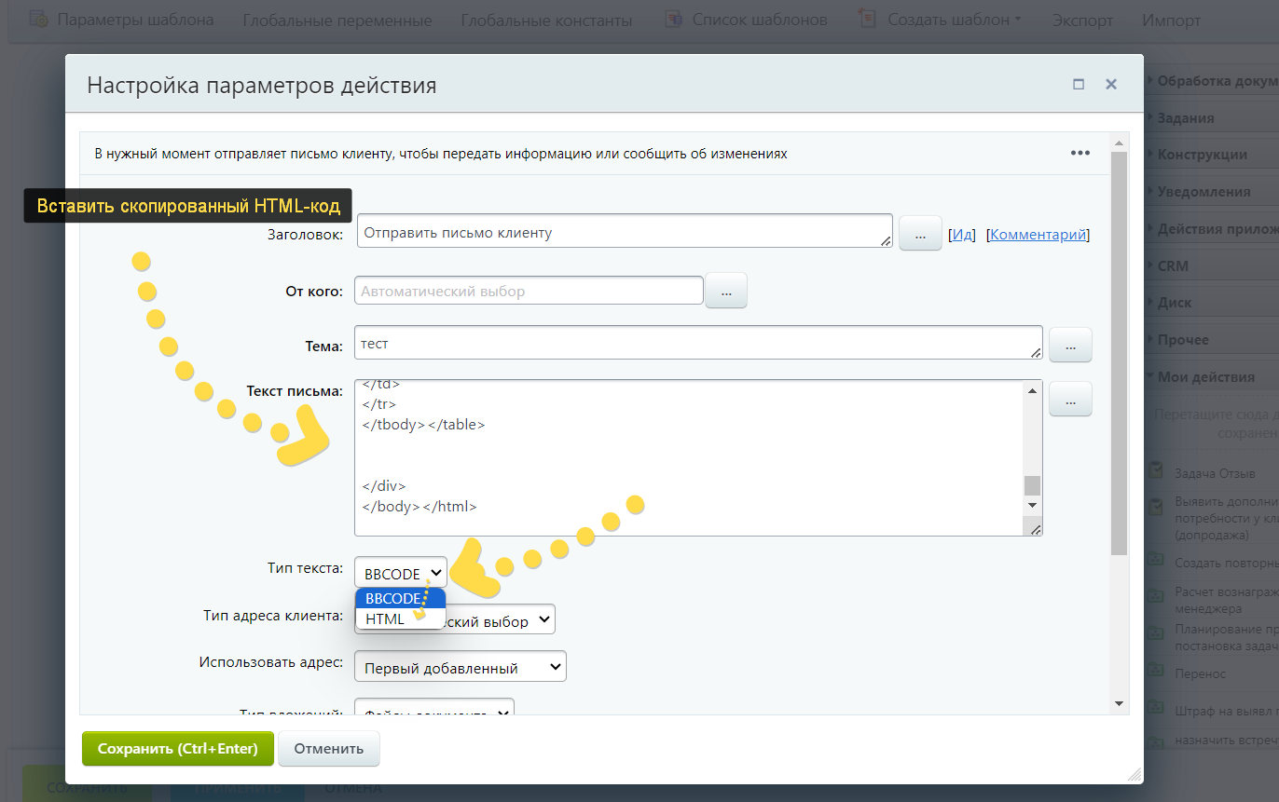This screenshot has height=802, width=1279.
Task: Select HTML option in text type list
Action: pos(385,618)
